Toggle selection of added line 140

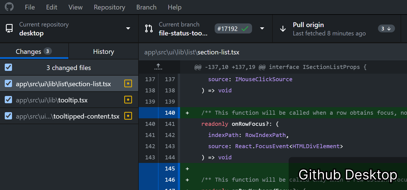(x=159, y=113)
